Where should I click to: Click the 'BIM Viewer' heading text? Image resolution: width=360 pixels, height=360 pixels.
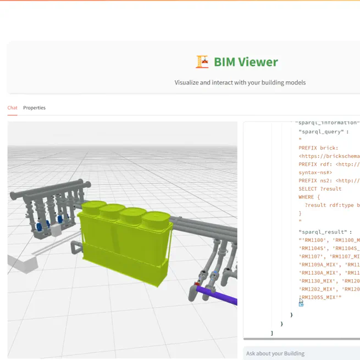pyautogui.click(x=246, y=62)
